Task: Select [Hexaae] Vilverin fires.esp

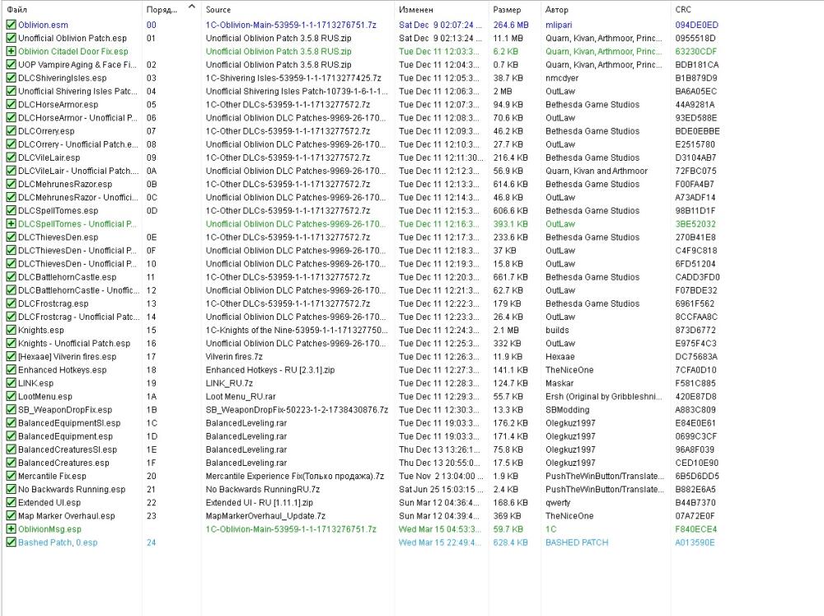Action: [x=67, y=356]
